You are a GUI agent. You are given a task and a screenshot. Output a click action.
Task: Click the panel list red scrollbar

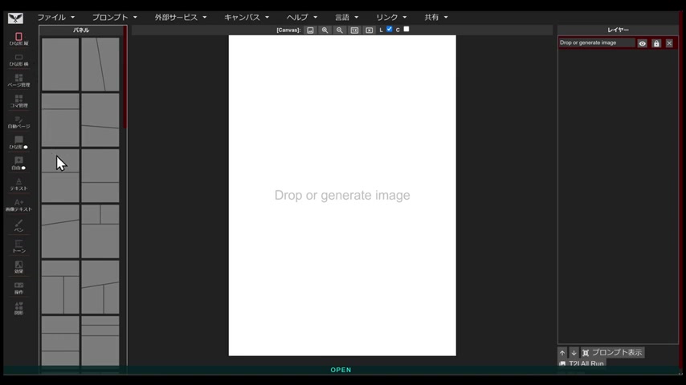pos(125,79)
